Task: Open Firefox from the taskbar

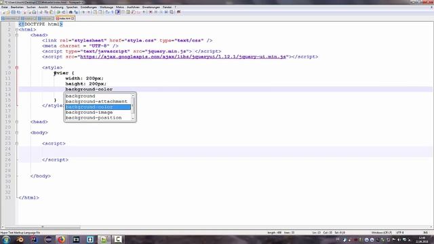Action: (62, 239)
